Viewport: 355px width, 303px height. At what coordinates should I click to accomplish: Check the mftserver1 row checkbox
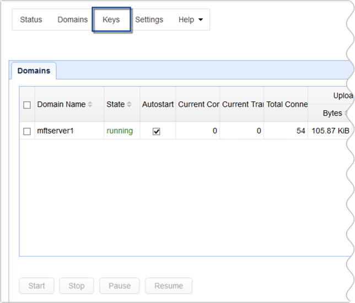(x=27, y=131)
